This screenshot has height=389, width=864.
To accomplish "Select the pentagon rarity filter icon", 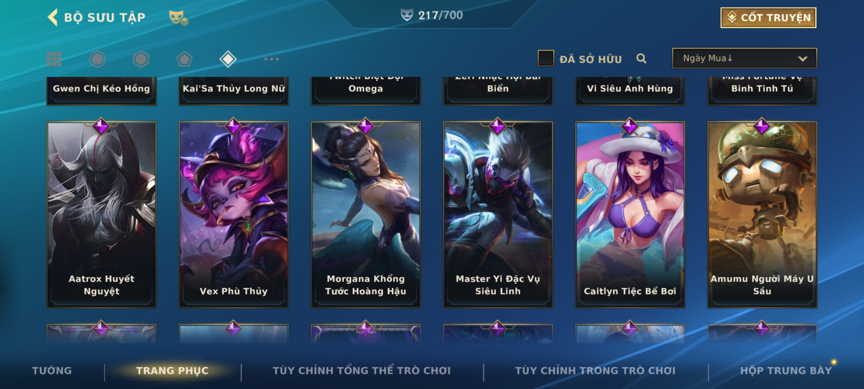I will click(x=184, y=59).
